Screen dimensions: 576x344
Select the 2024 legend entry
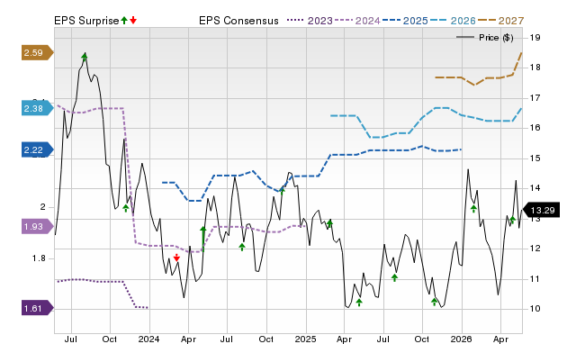coord(357,21)
